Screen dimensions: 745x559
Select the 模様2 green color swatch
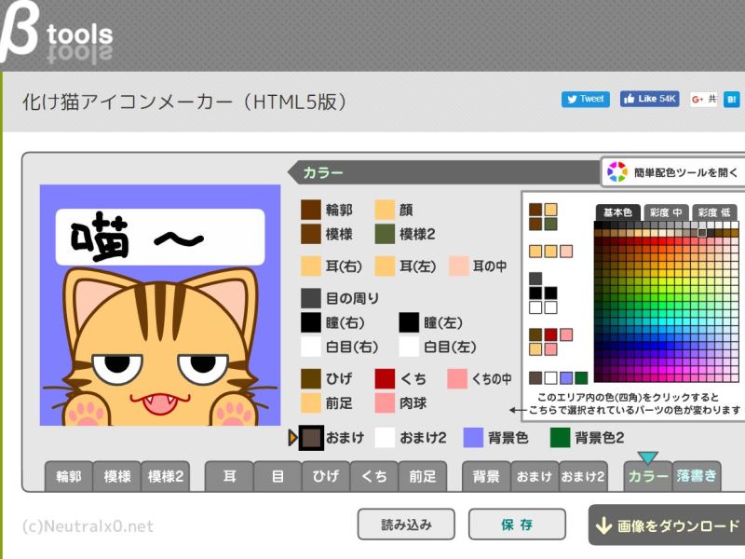(386, 234)
